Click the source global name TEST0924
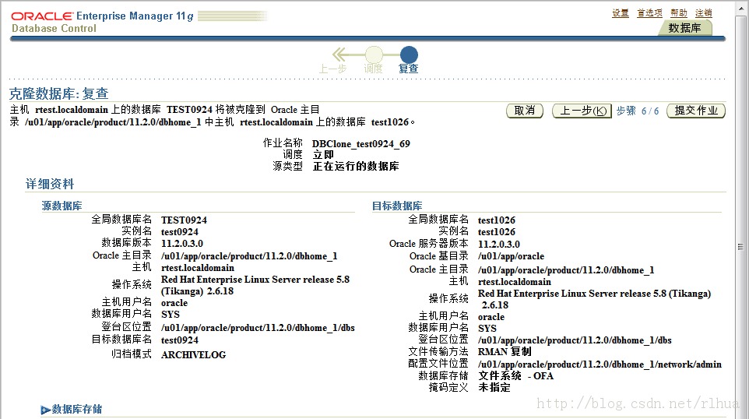749x419 pixels. coord(184,220)
